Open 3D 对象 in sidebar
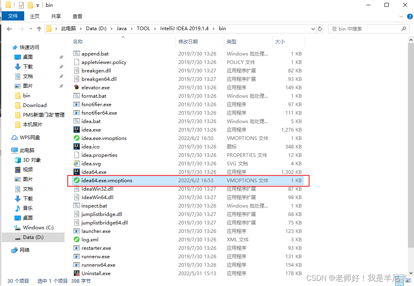The height and width of the screenshot is (286, 414). (x=28, y=160)
